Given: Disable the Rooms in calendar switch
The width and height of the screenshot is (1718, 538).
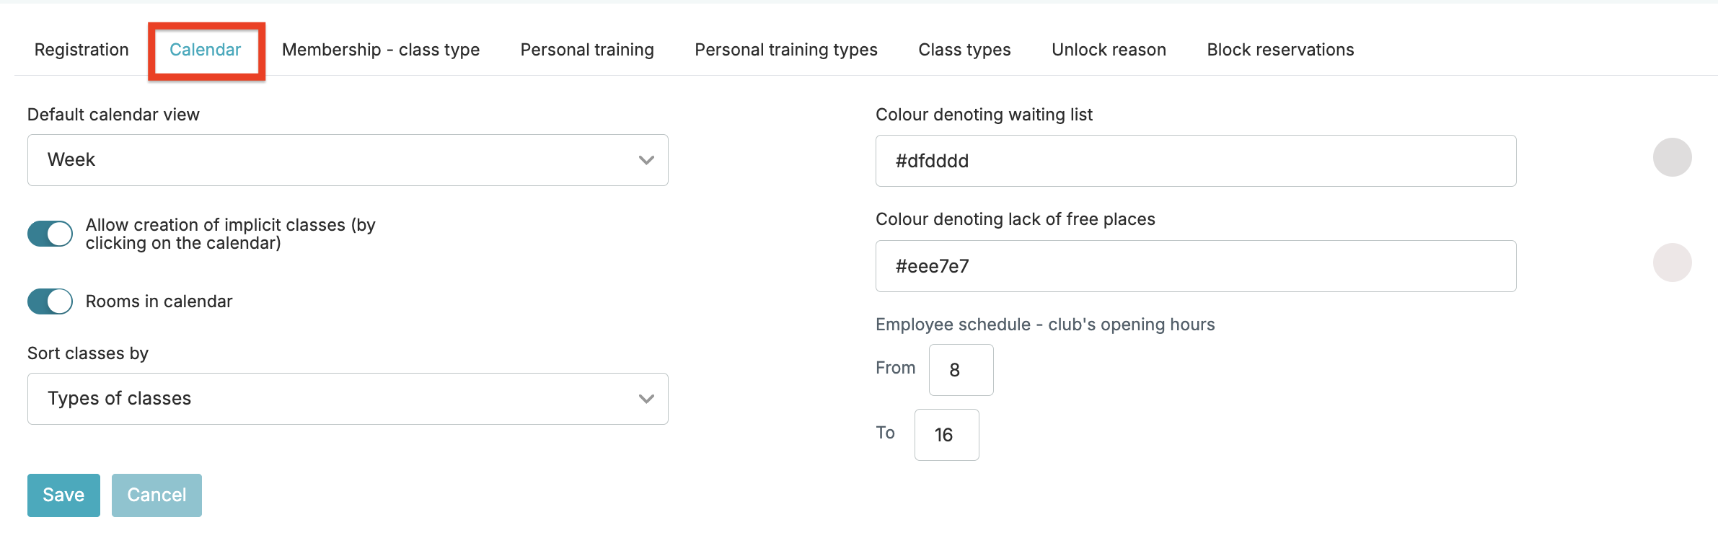Looking at the screenshot, I should coord(50,301).
